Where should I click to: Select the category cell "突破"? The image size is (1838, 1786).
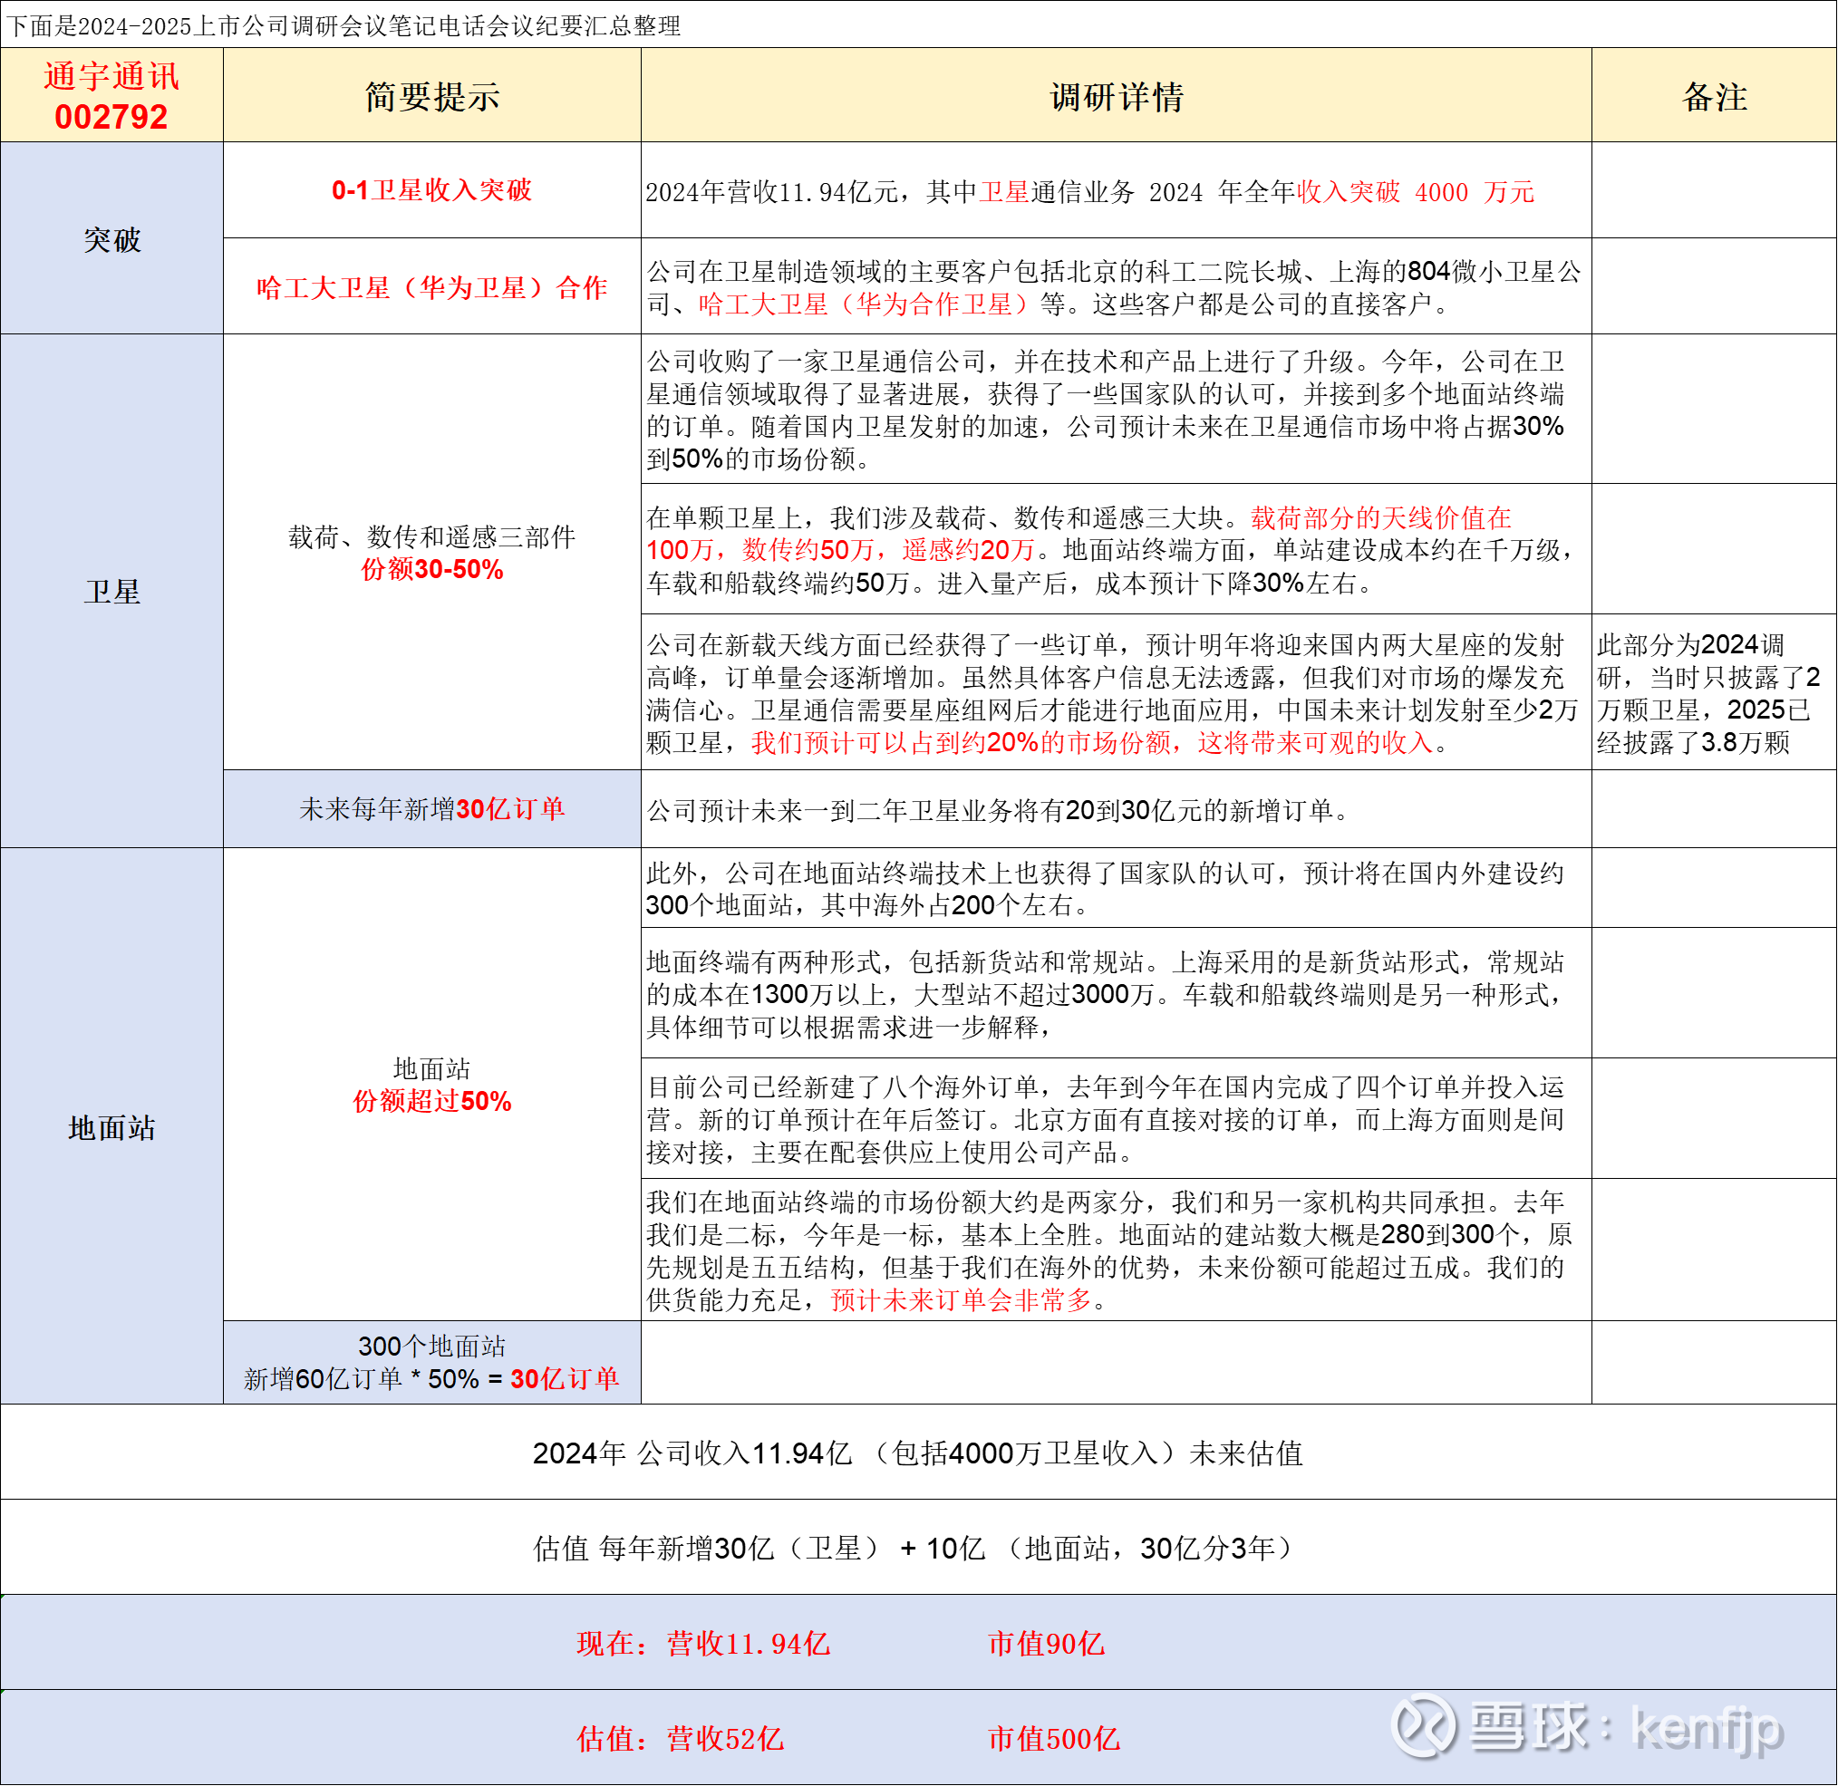click(x=111, y=239)
